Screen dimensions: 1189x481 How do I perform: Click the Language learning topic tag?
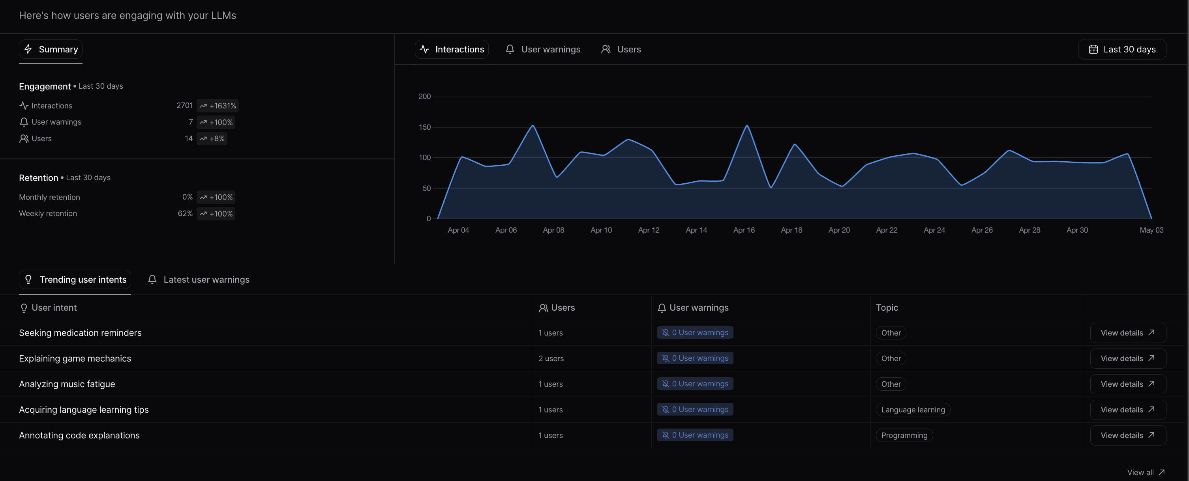(x=913, y=410)
